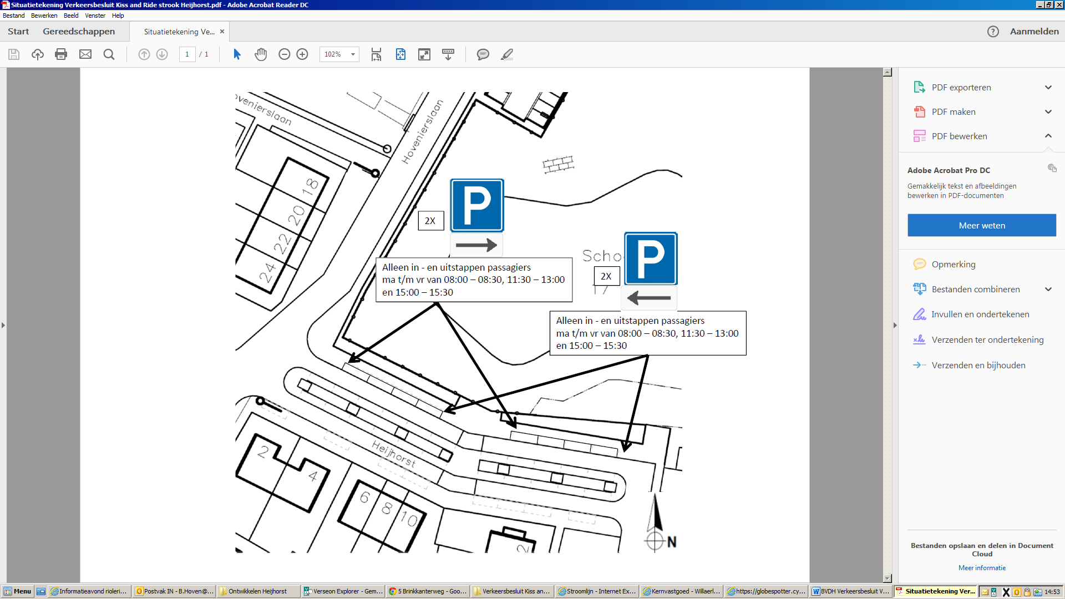
Task: Expand Bestanden combineren options
Action: [x=1048, y=290]
